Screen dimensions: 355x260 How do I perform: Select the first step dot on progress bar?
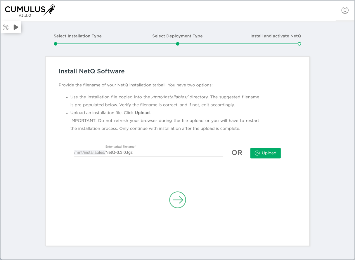coord(56,44)
